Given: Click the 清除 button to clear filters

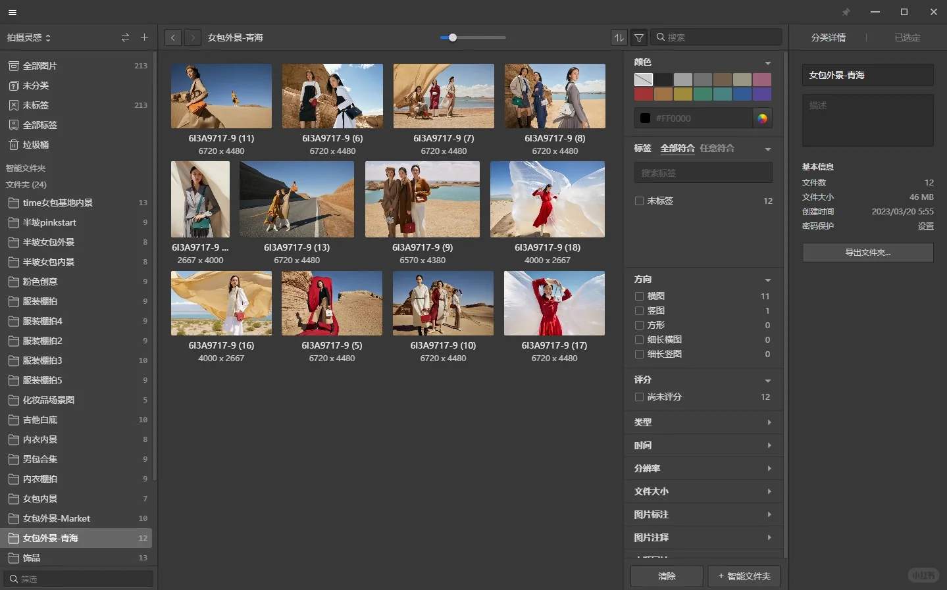Looking at the screenshot, I should 666,576.
